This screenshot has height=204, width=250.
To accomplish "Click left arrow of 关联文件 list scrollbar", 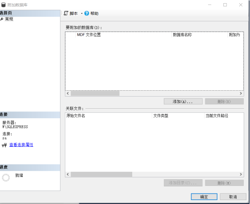I will click(68, 174).
